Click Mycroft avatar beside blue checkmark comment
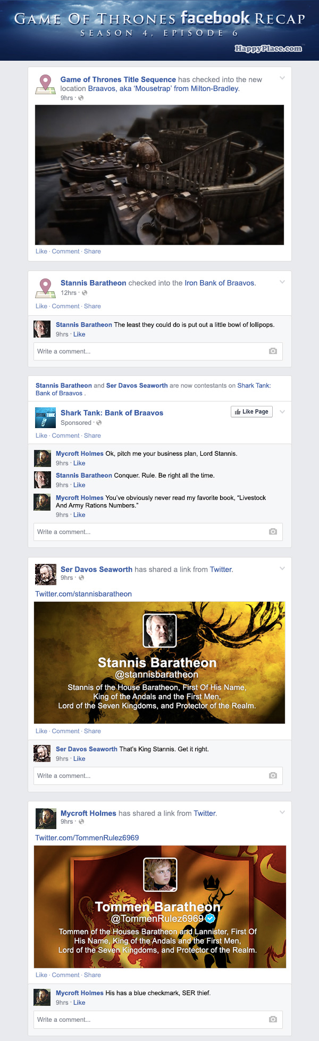This screenshot has width=319, height=1041. pos(43,997)
